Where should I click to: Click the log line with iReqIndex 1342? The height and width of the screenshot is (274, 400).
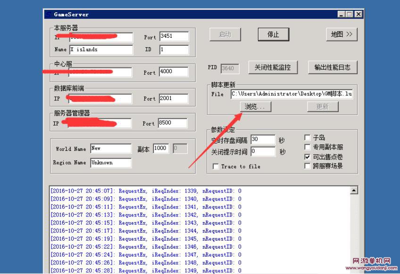(146, 215)
